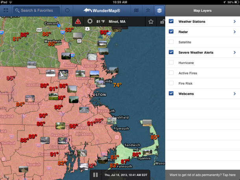Open the webcam thumbnail near Worcester
Screen dimensions: 240x180
tap(30, 99)
